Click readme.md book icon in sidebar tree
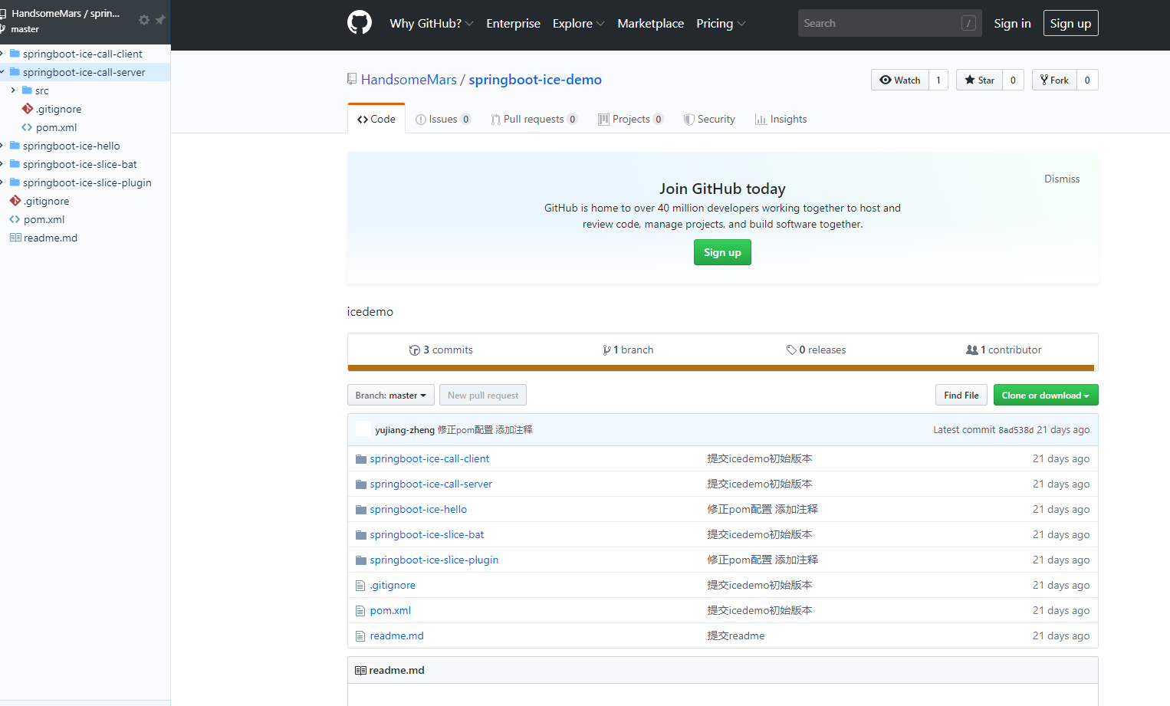 tap(15, 238)
